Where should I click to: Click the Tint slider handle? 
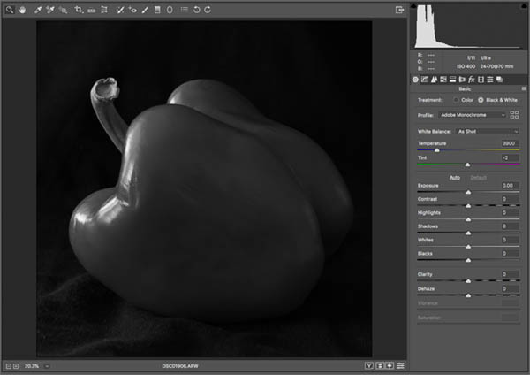click(x=467, y=165)
